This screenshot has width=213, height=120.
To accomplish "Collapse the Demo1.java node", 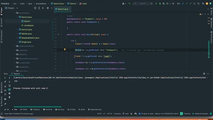I will [x=17, y=17].
